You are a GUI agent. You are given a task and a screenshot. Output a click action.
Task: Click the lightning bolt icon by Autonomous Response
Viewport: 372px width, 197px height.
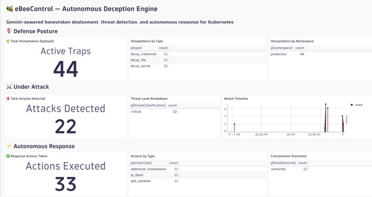[x=9, y=146]
